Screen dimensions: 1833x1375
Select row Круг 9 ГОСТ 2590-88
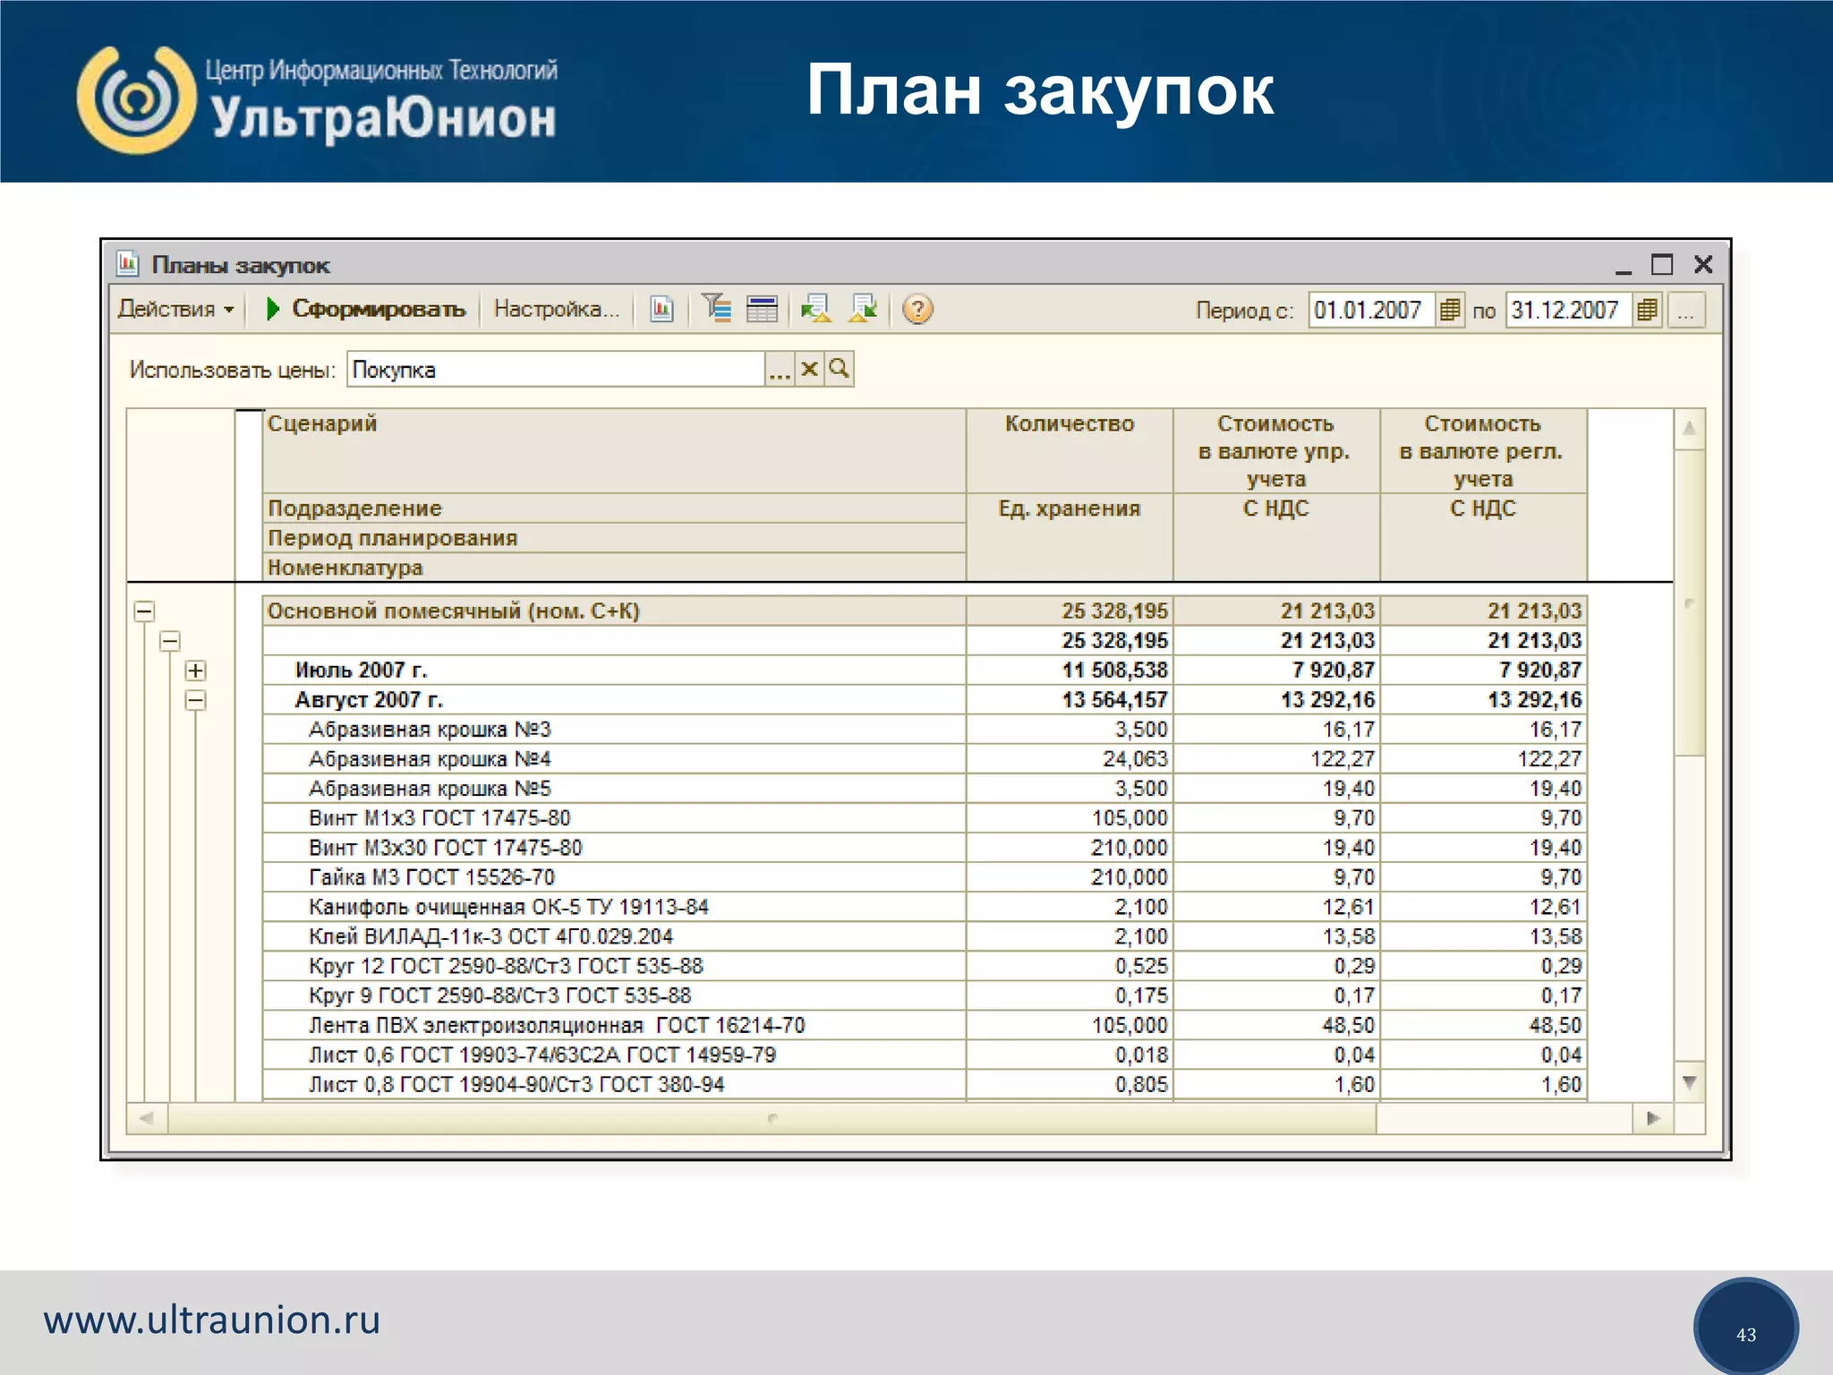(925, 995)
